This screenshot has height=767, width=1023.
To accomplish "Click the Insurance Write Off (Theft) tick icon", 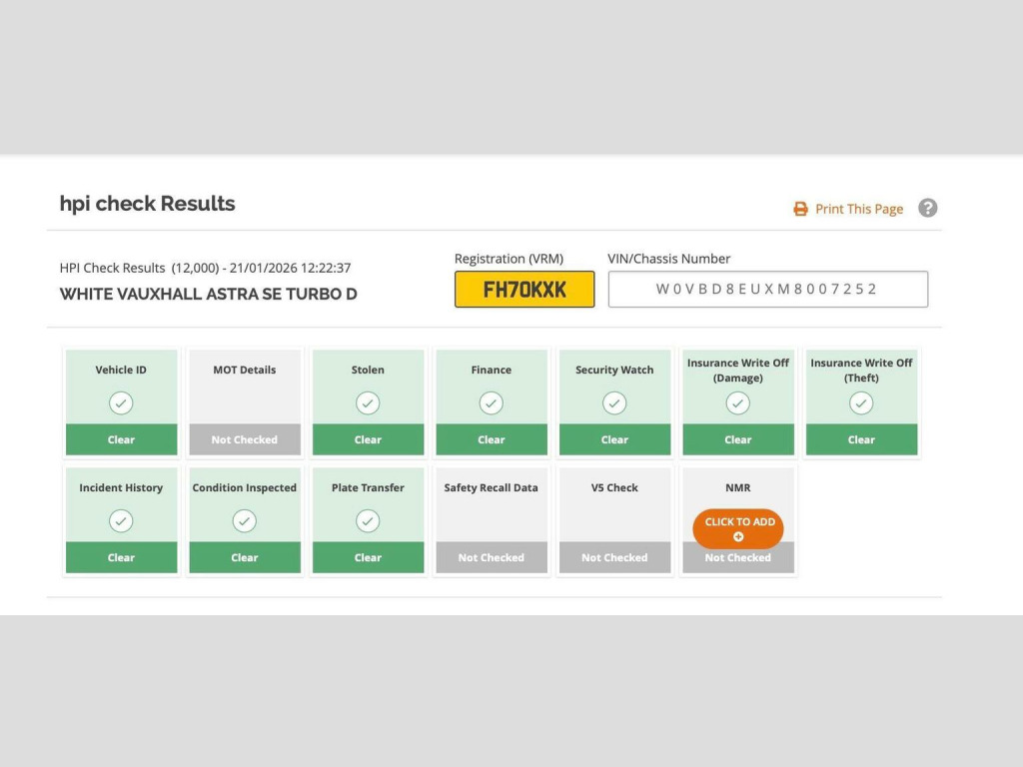I will [x=861, y=402].
